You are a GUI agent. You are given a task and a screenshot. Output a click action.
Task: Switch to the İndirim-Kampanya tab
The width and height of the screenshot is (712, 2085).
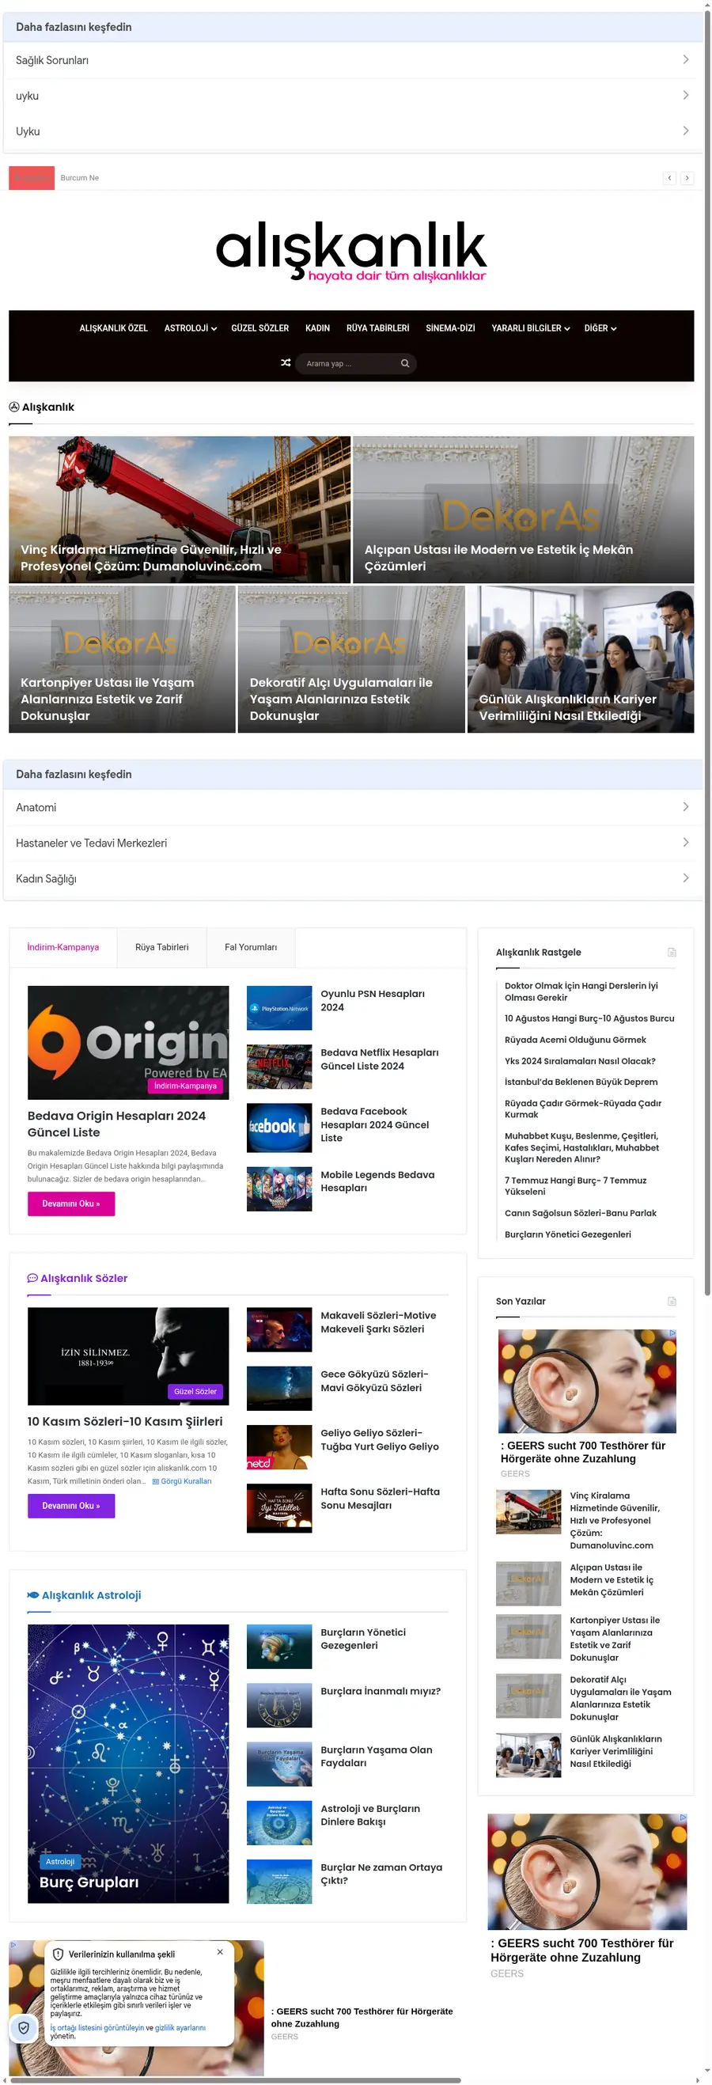[63, 947]
